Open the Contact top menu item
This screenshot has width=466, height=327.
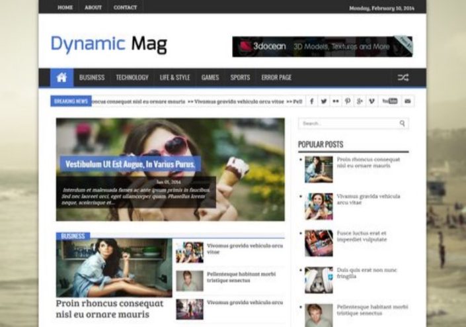pyautogui.click(x=125, y=7)
